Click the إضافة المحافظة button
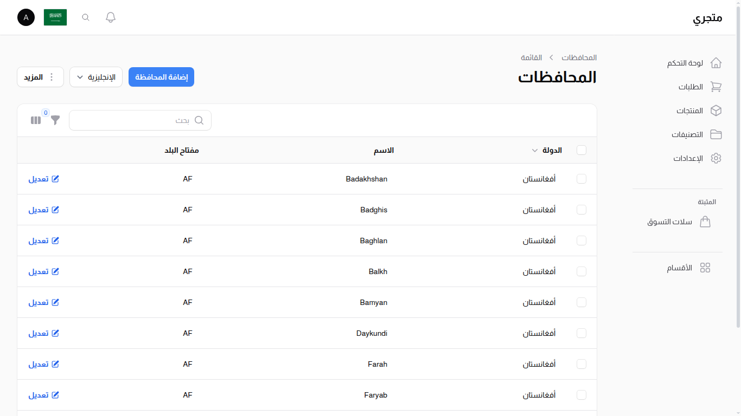Screen dimensions: 741x416 click(161, 76)
